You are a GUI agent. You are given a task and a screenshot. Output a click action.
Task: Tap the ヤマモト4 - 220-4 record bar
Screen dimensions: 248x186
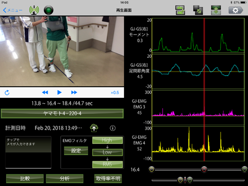click(62, 114)
